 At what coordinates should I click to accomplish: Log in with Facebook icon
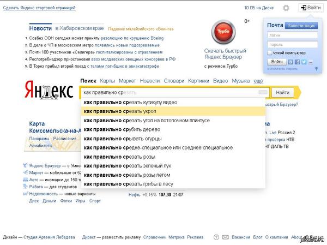pos(298,62)
